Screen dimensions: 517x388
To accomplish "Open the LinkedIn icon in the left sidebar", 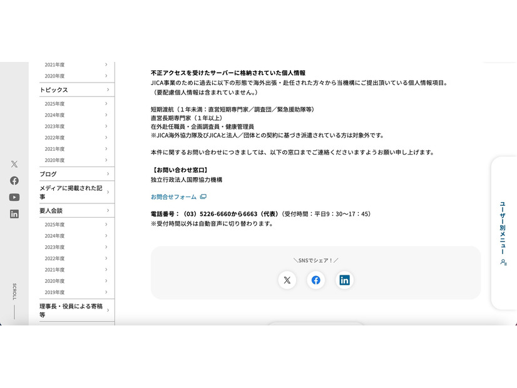I will pyautogui.click(x=14, y=213).
